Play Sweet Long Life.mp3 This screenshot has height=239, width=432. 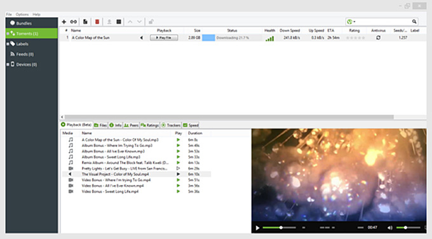click(x=179, y=157)
